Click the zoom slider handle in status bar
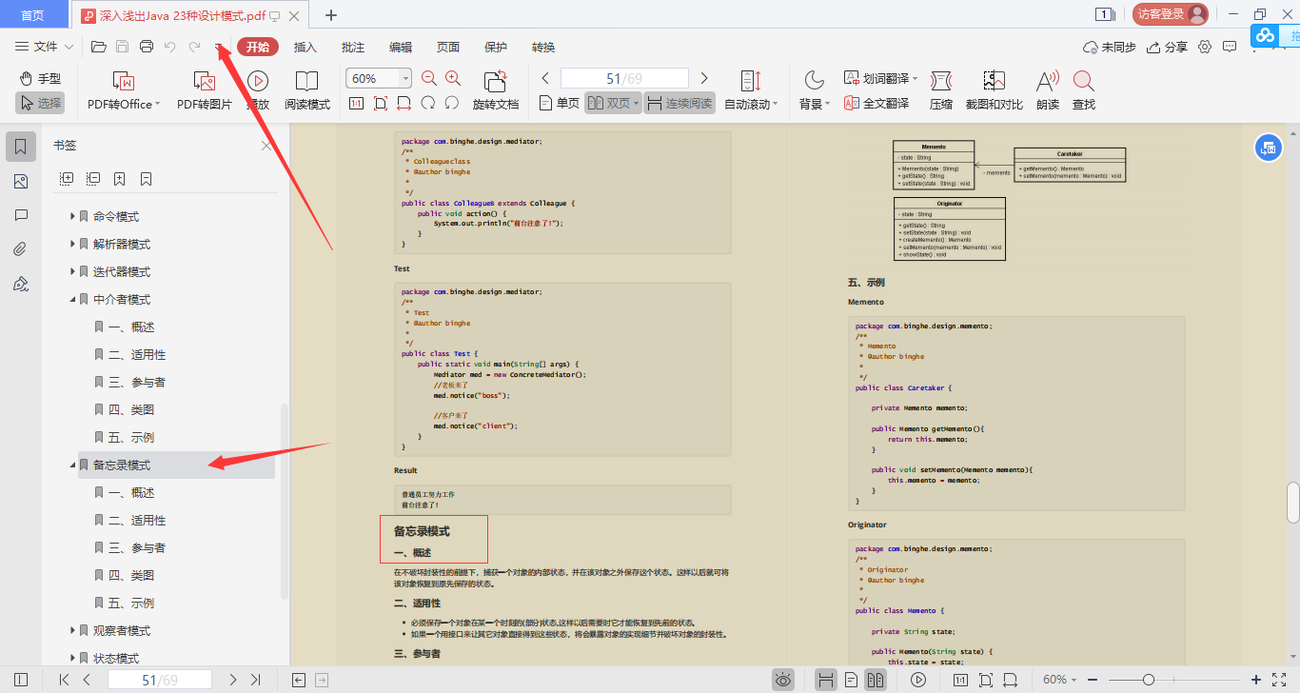The width and height of the screenshot is (1300, 693). (x=1149, y=680)
